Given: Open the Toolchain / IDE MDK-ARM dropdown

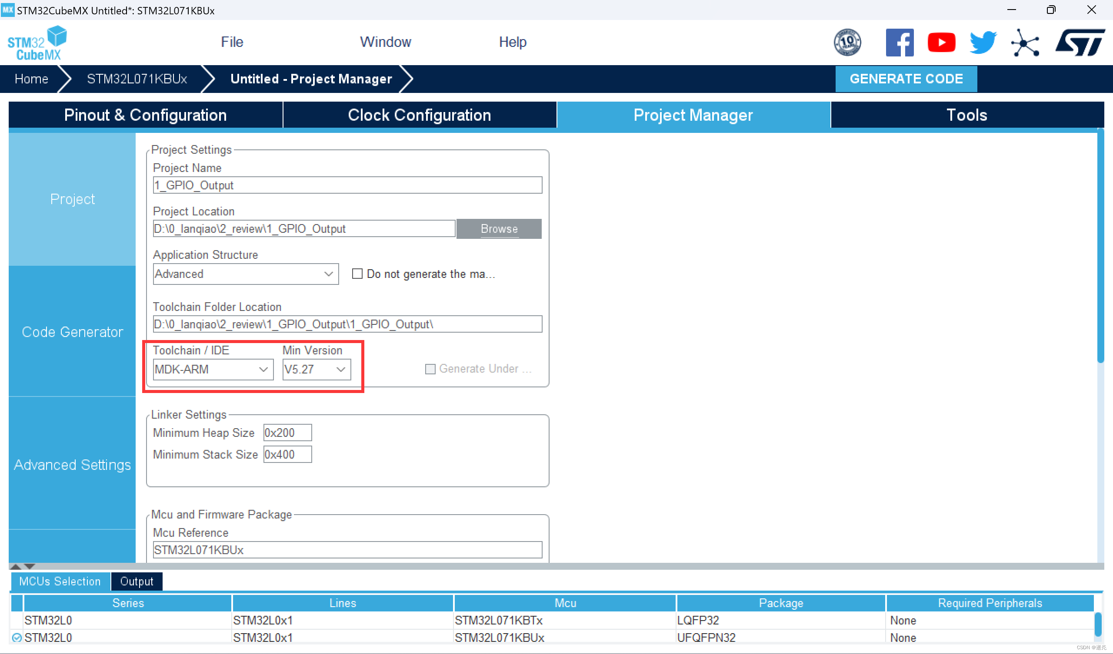Looking at the screenshot, I should 213,369.
